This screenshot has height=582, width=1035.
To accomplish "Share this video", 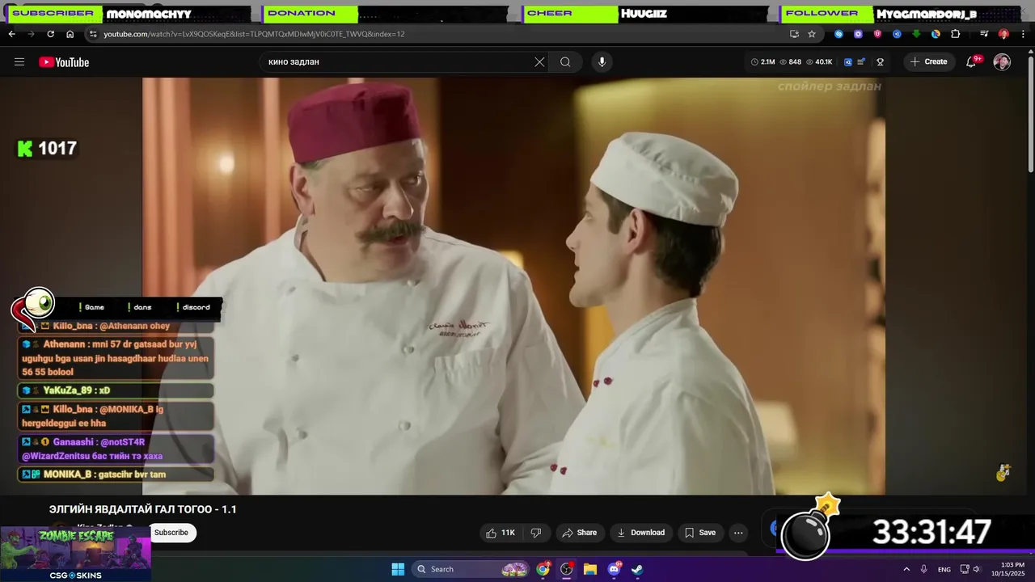I will coord(579,533).
